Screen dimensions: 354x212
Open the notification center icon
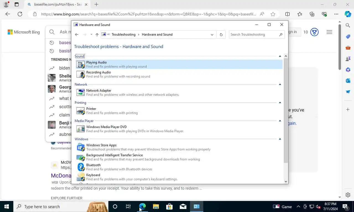click(345, 206)
